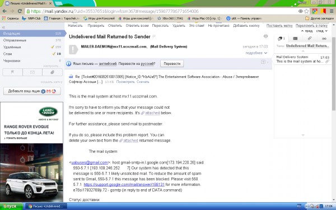
Task: Open support.google.com answer link
Action: pos(124,184)
